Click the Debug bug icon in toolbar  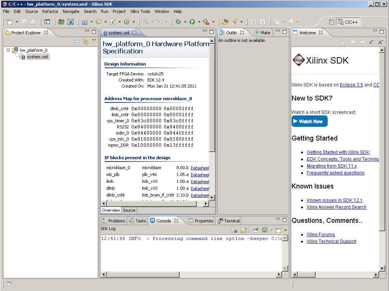tap(178, 22)
